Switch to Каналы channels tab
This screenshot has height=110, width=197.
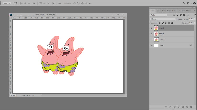coord(164,11)
